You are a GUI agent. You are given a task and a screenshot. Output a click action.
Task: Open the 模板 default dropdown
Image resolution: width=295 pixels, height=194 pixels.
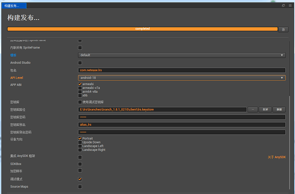pyautogui.click(x=182, y=55)
